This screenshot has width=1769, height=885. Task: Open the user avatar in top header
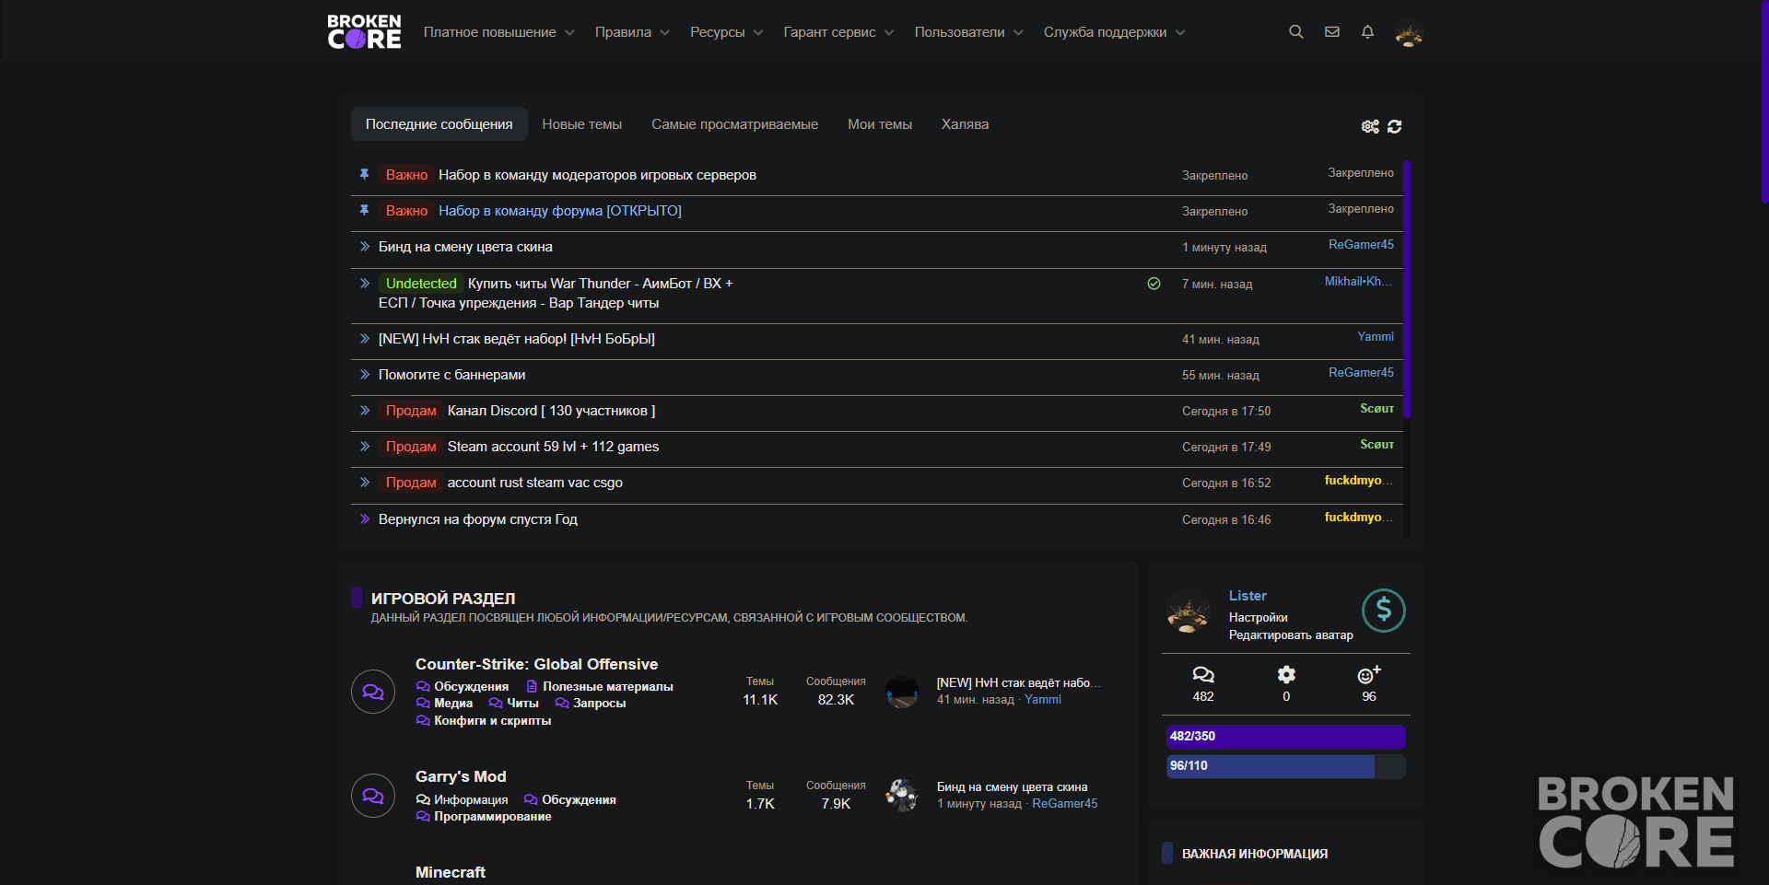[1409, 33]
